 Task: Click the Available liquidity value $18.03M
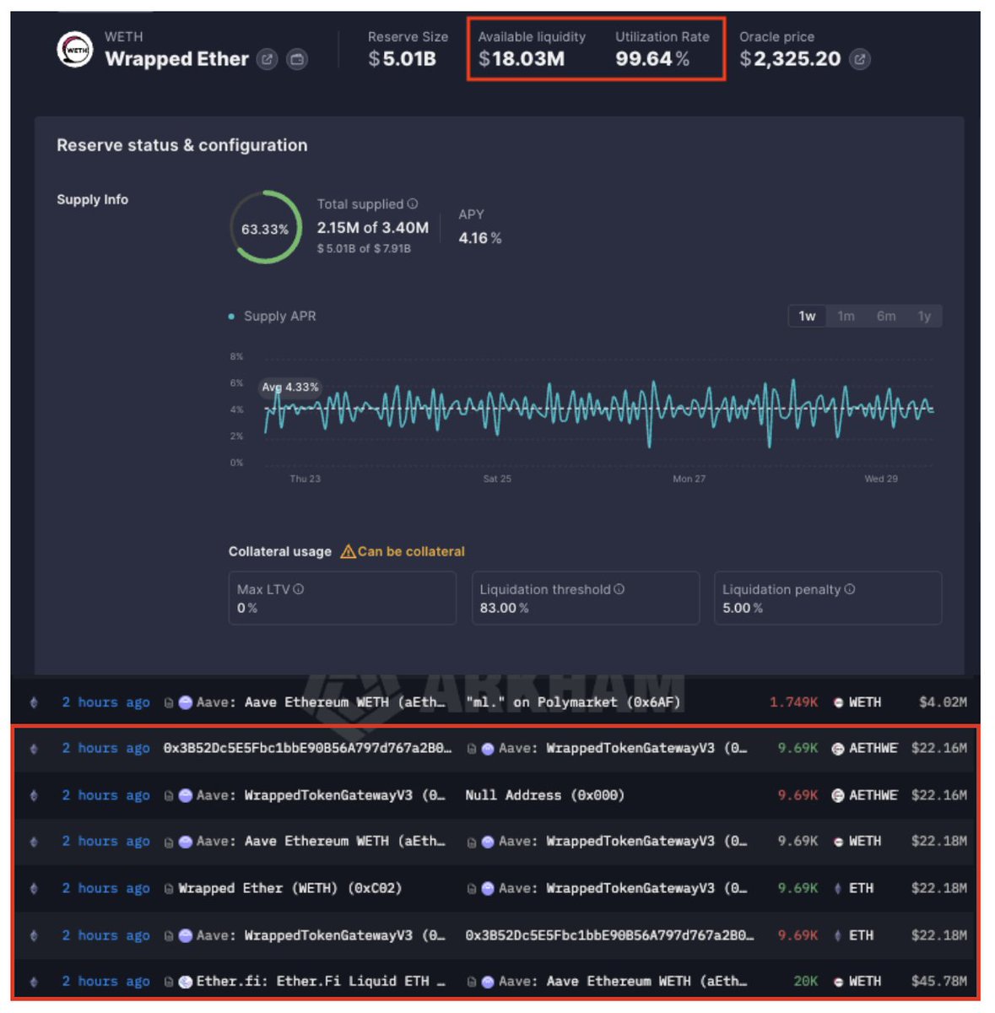click(522, 59)
